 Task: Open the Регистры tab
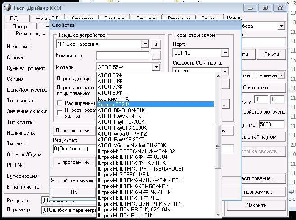(x=179, y=18)
